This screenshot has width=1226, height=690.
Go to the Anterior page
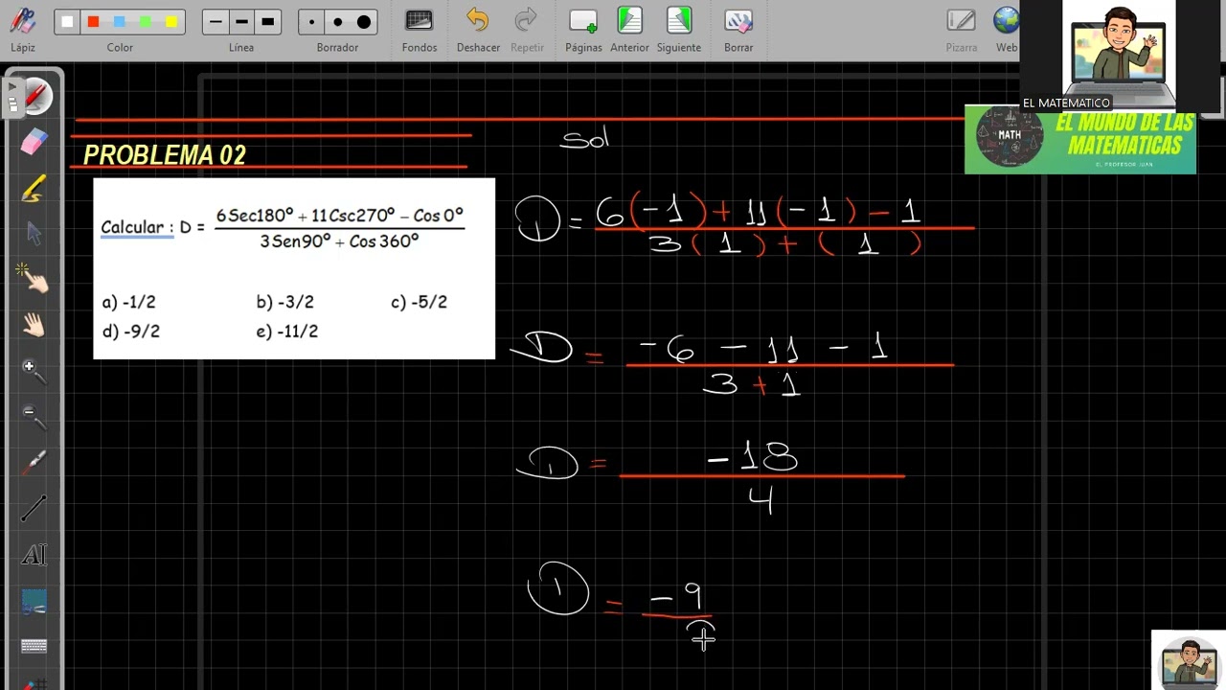click(x=629, y=29)
